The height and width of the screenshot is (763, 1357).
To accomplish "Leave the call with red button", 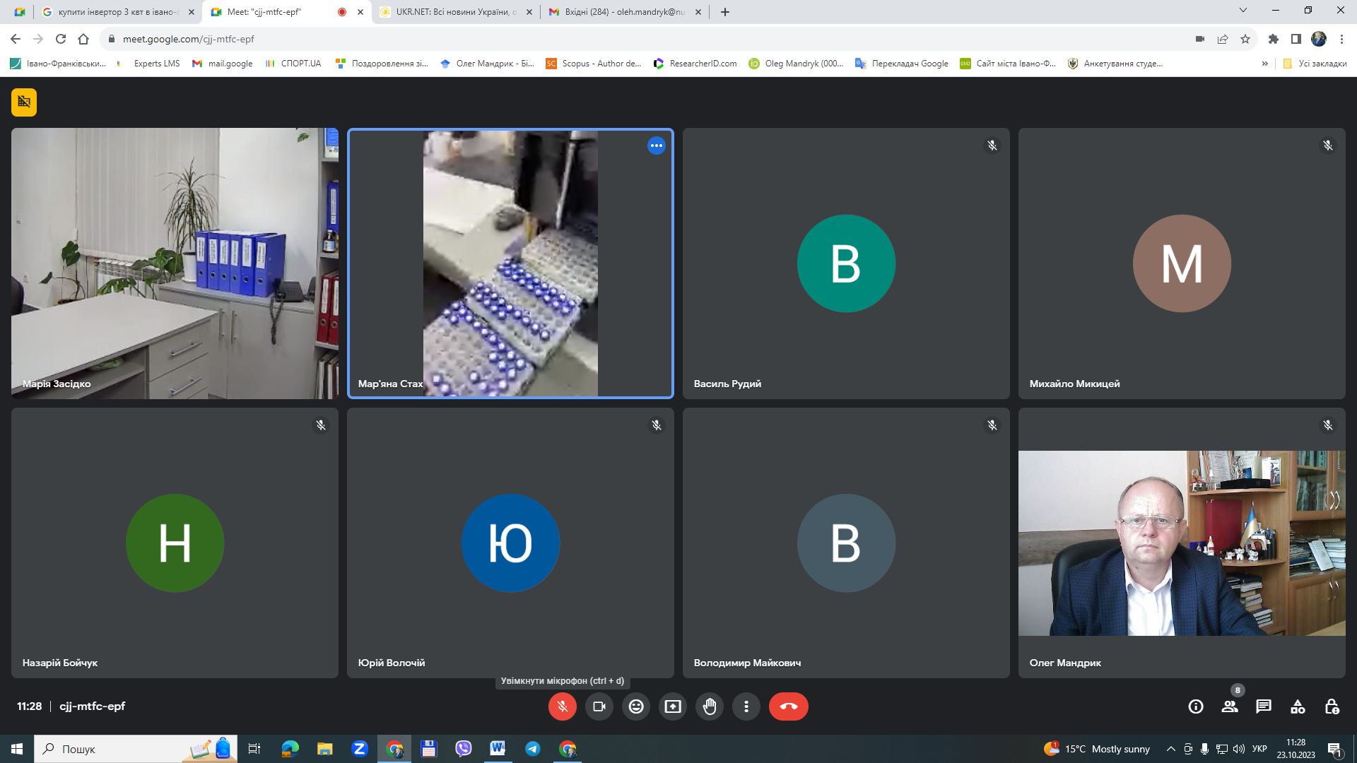I will tap(789, 706).
